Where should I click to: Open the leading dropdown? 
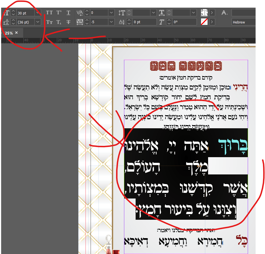point(38,22)
